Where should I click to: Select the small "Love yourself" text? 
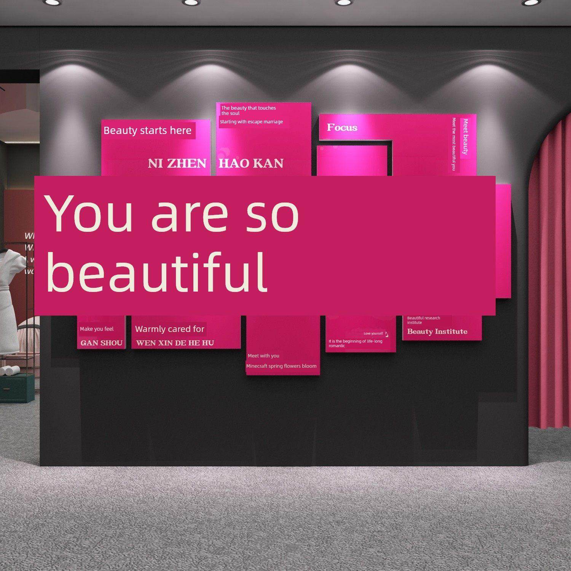coord(373,333)
